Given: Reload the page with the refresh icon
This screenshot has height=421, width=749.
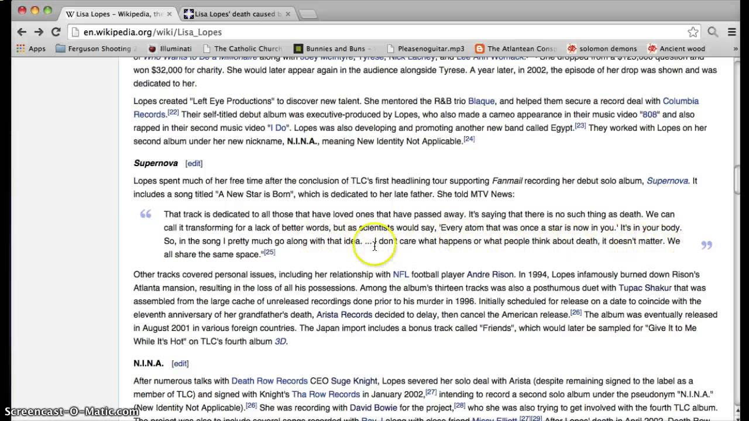Looking at the screenshot, I should point(56,32).
